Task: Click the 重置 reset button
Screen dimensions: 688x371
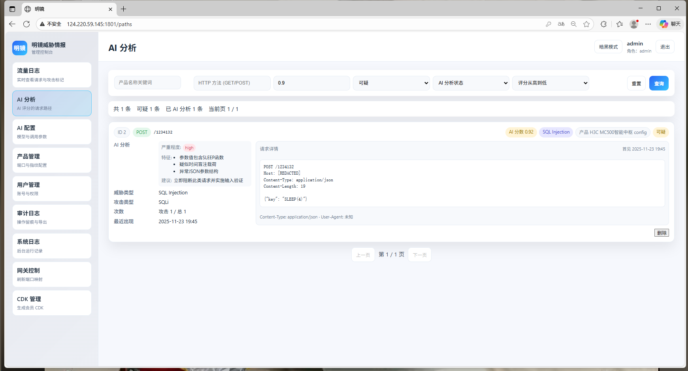Action: (636, 83)
